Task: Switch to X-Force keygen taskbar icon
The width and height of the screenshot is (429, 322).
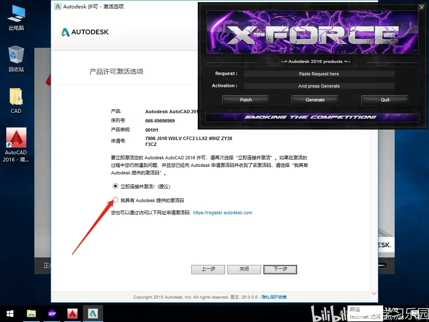Action: (x=52, y=314)
